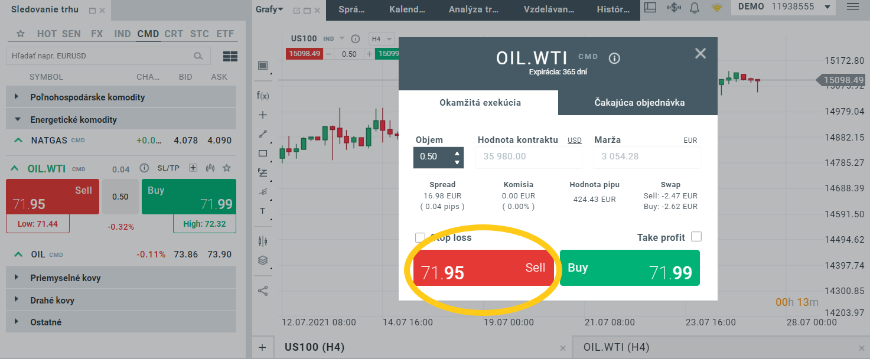Select the text tool in chart toolbar

(263, 211)
